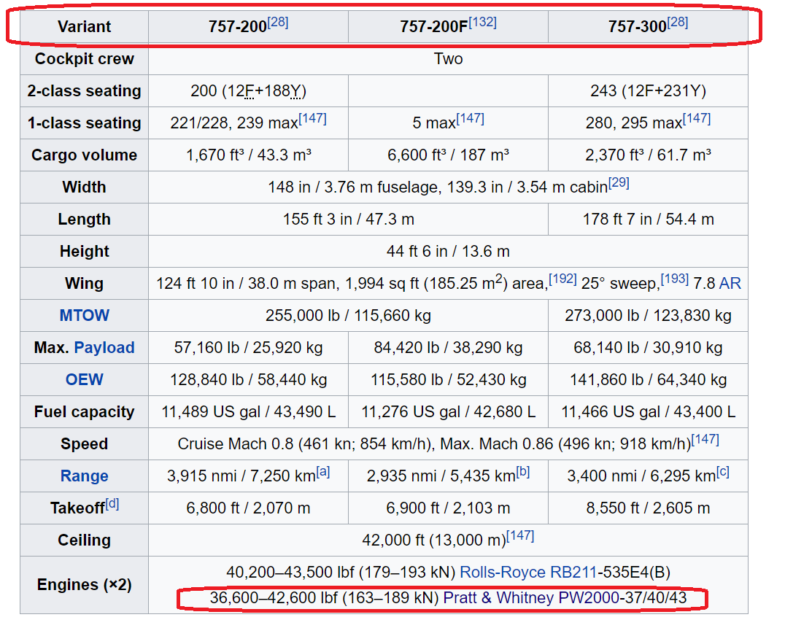785x628 pixels.
Task: Click the '243 (12F+231Y)' cell
Action: click(649, 90)
